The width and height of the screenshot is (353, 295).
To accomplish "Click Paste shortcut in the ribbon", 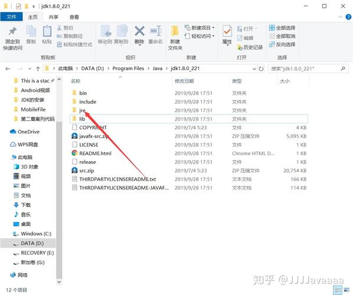I will click(74, 44).
